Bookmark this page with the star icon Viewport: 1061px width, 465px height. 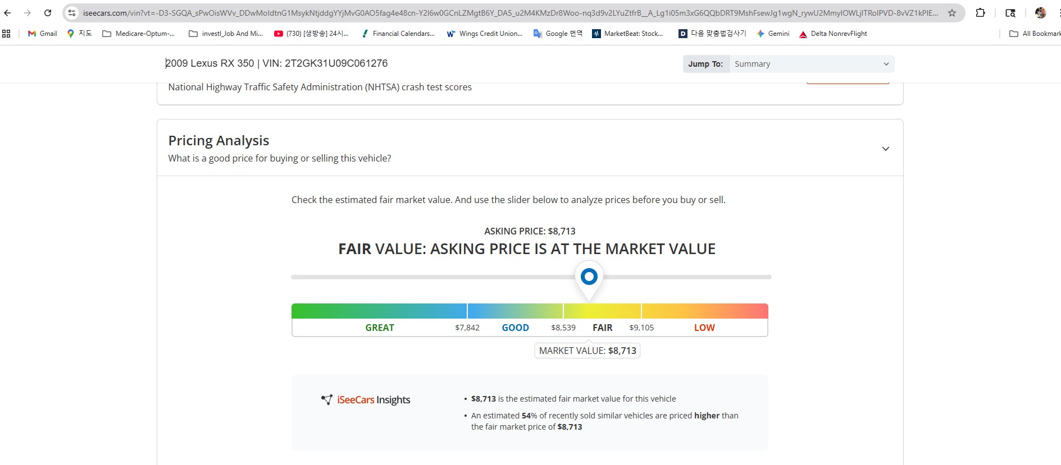tap(952, 13)
